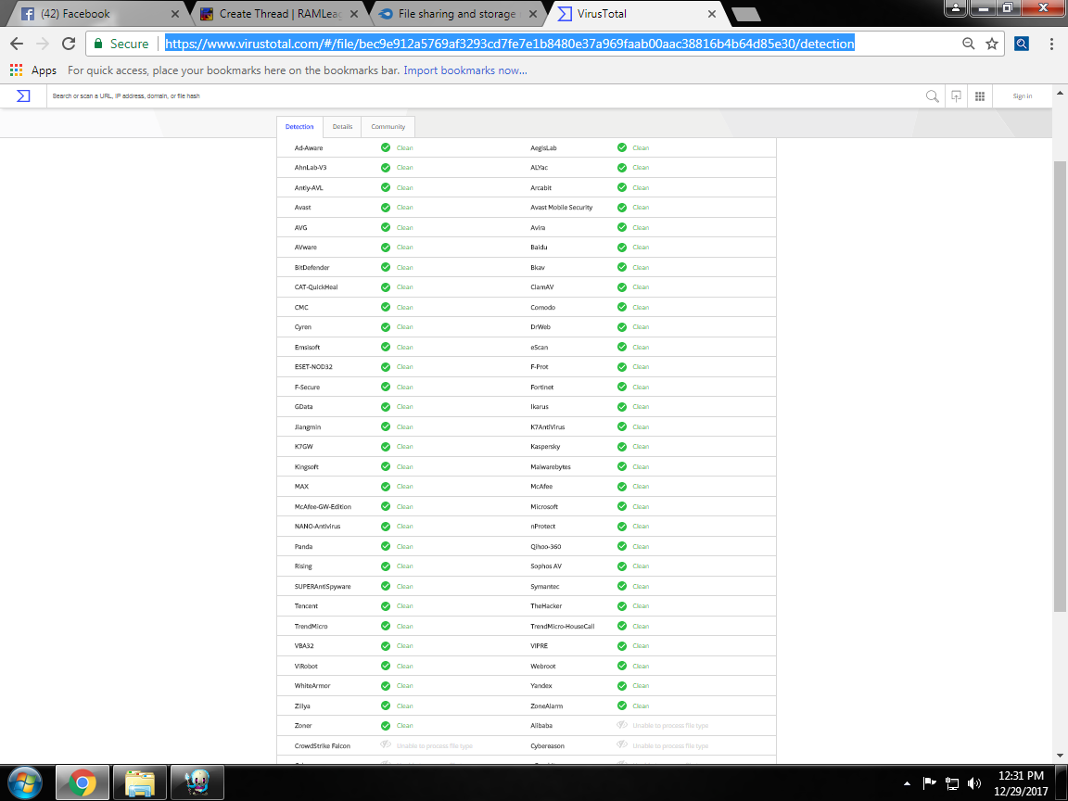
Task: Click the Sign in link
Action: click(x=1022, y=96)
